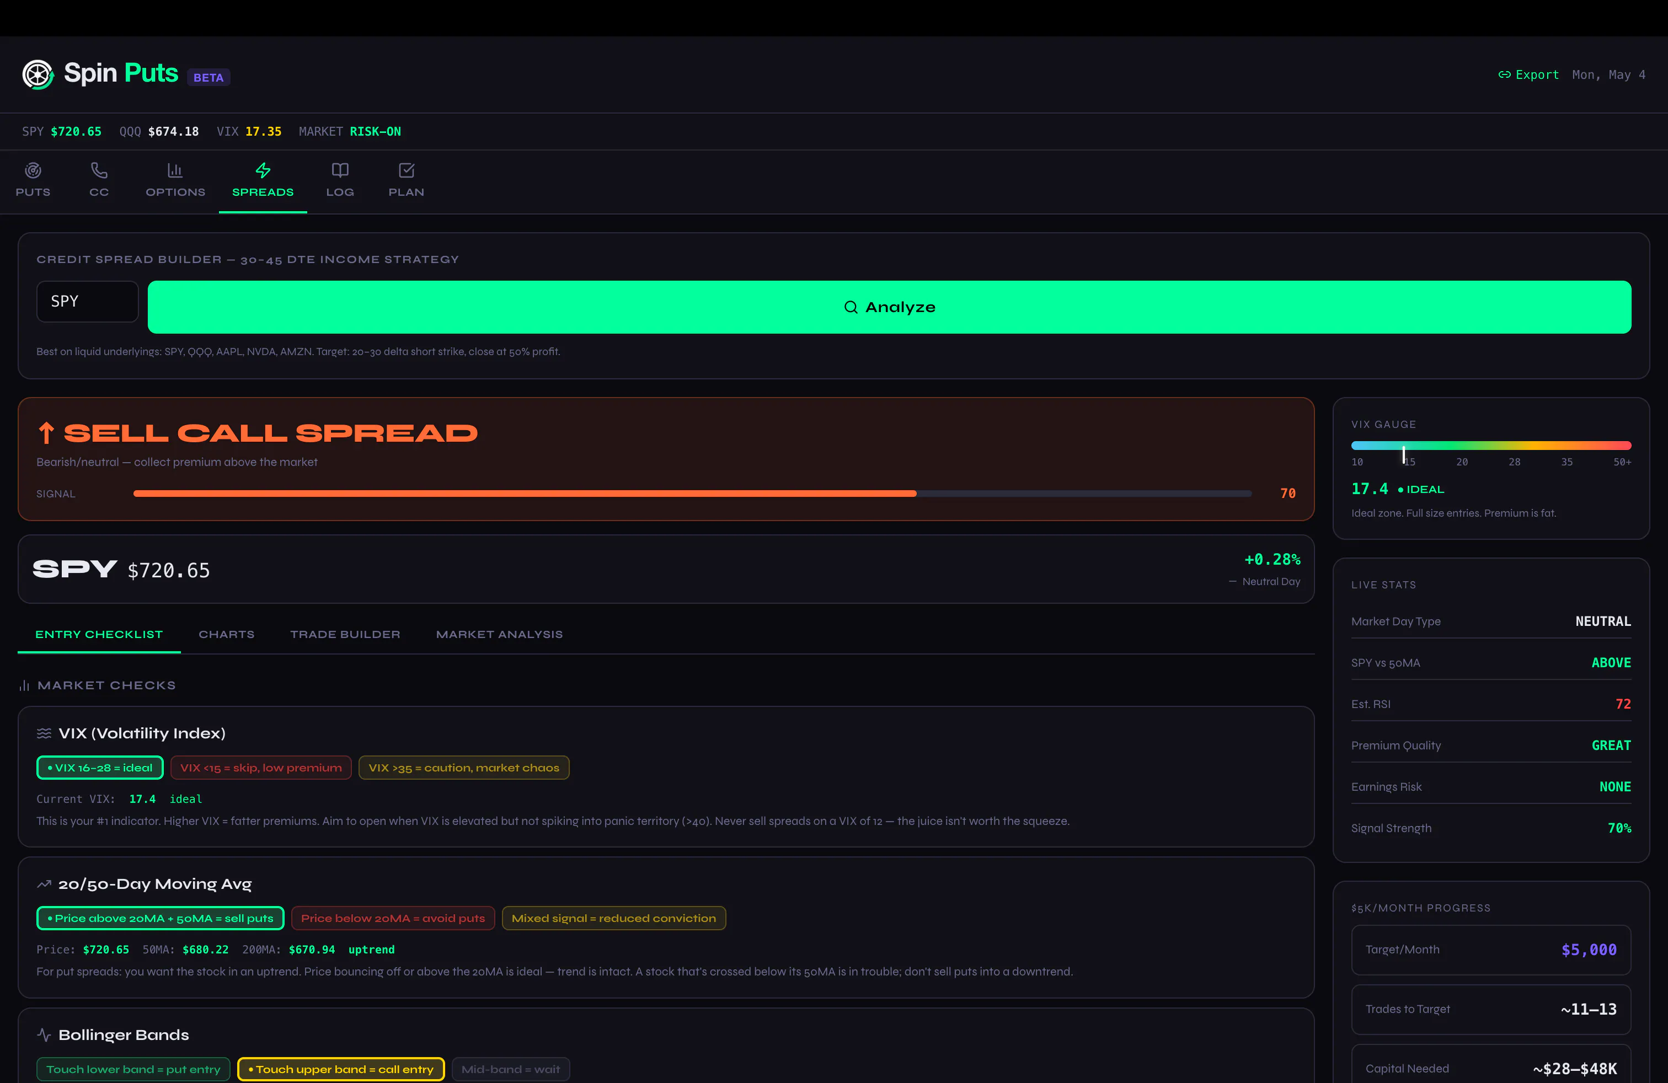
Task: Click the Premium Quality GREAT row
Action: tap(1491, 746)
